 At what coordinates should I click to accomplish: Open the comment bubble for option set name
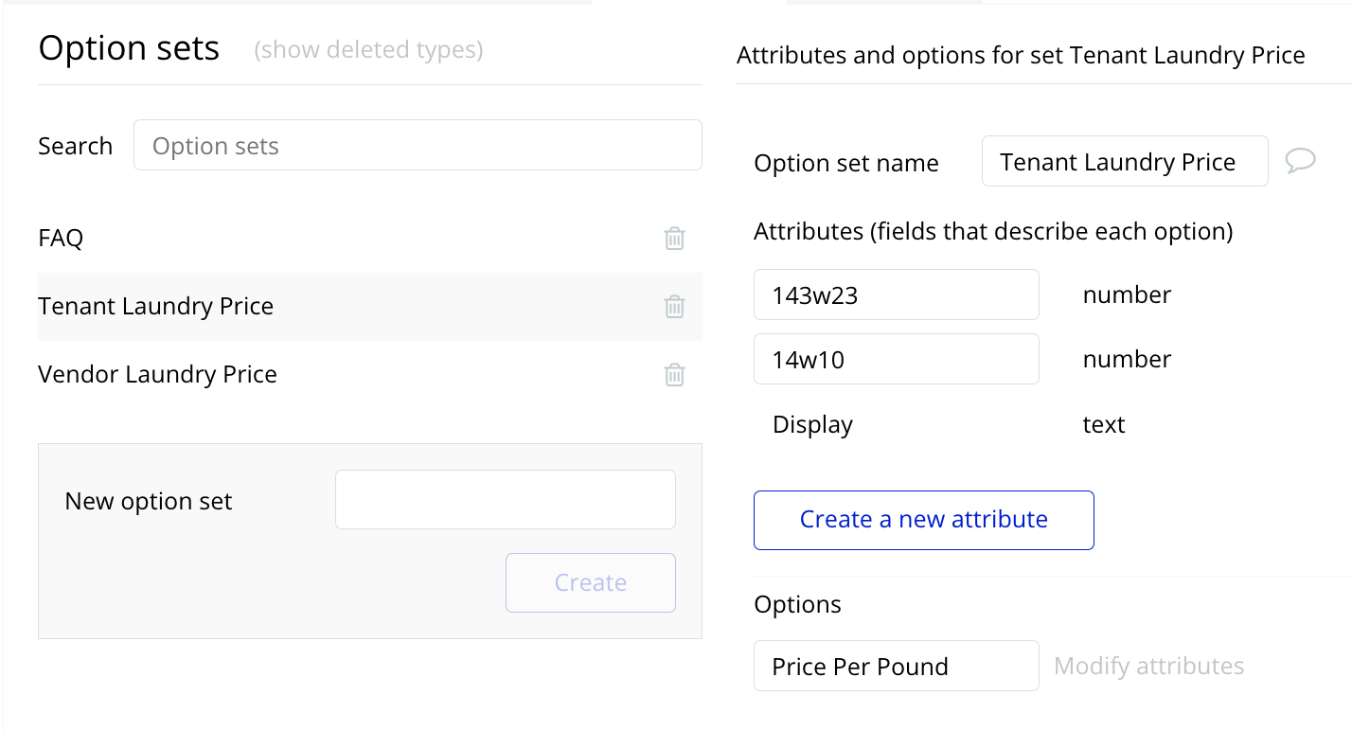click(x=1300, y=162)
